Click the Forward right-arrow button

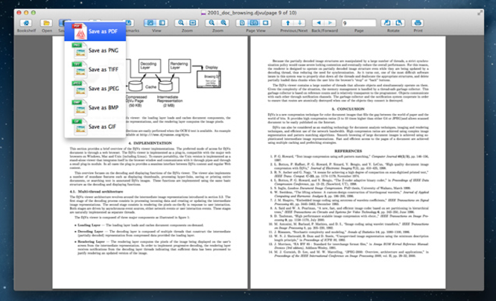(x=330, y=23)
